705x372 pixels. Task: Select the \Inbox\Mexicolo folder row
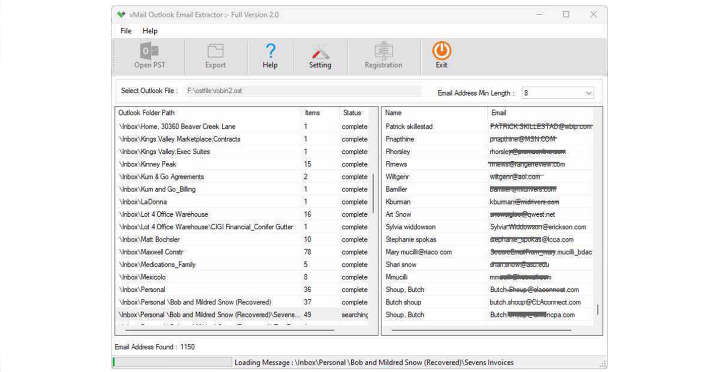click(x=242, y=277)
